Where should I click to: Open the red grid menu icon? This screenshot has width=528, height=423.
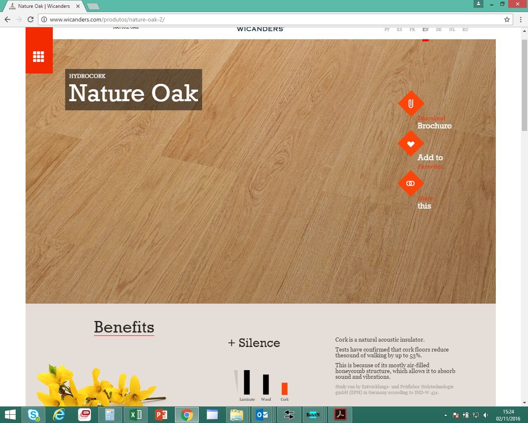click(x=39, y=57)
